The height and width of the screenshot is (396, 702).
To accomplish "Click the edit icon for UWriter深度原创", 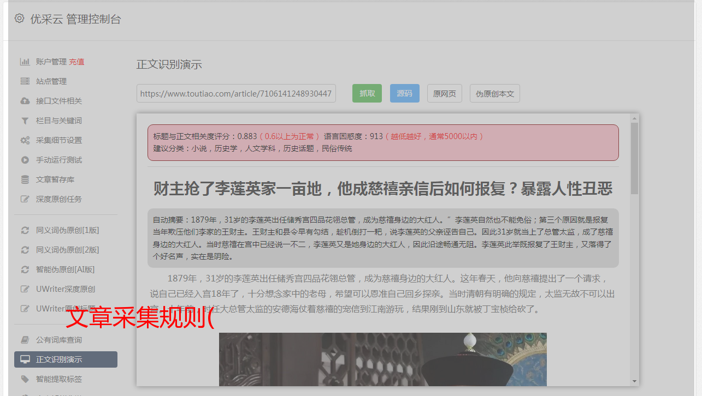I will (25, 289).
